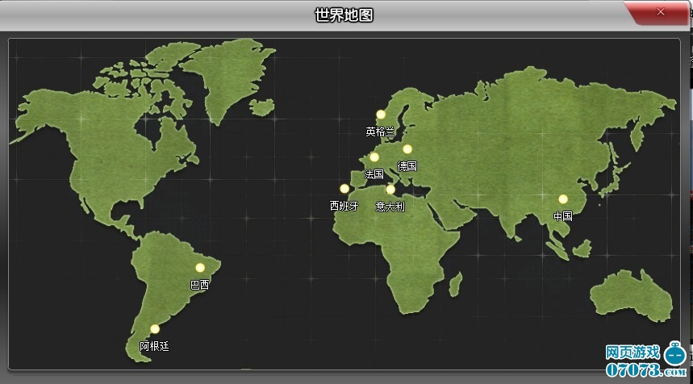Close the 世界地图 window with red X
Viewport: 693px width, 384px height.
(x=660, y=12)
